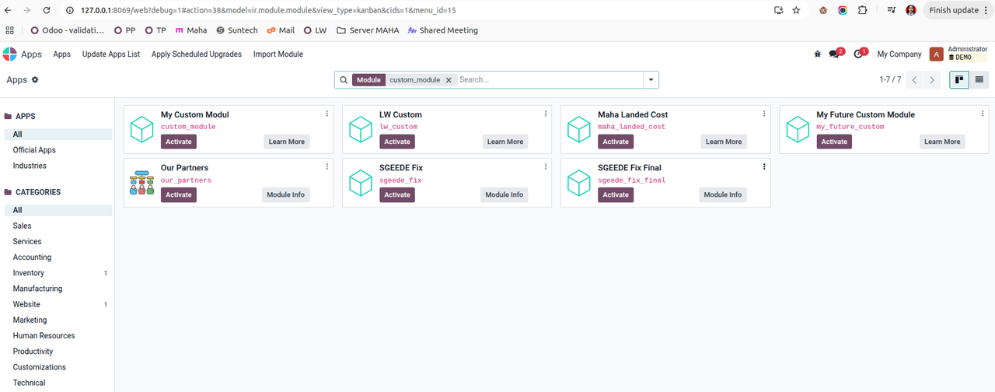Screen dimensions: 995x392
Task: Open kebab menu on SGEEDE Fix Final card
Action: pos(764,166)
